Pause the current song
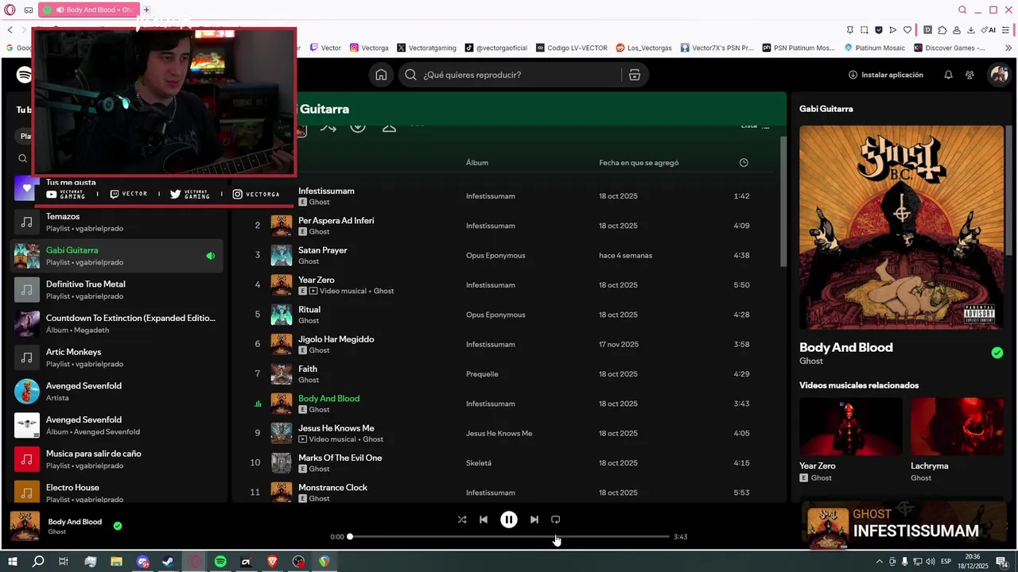The width and height of the screenshot is (1018, 572). point(509,520)
